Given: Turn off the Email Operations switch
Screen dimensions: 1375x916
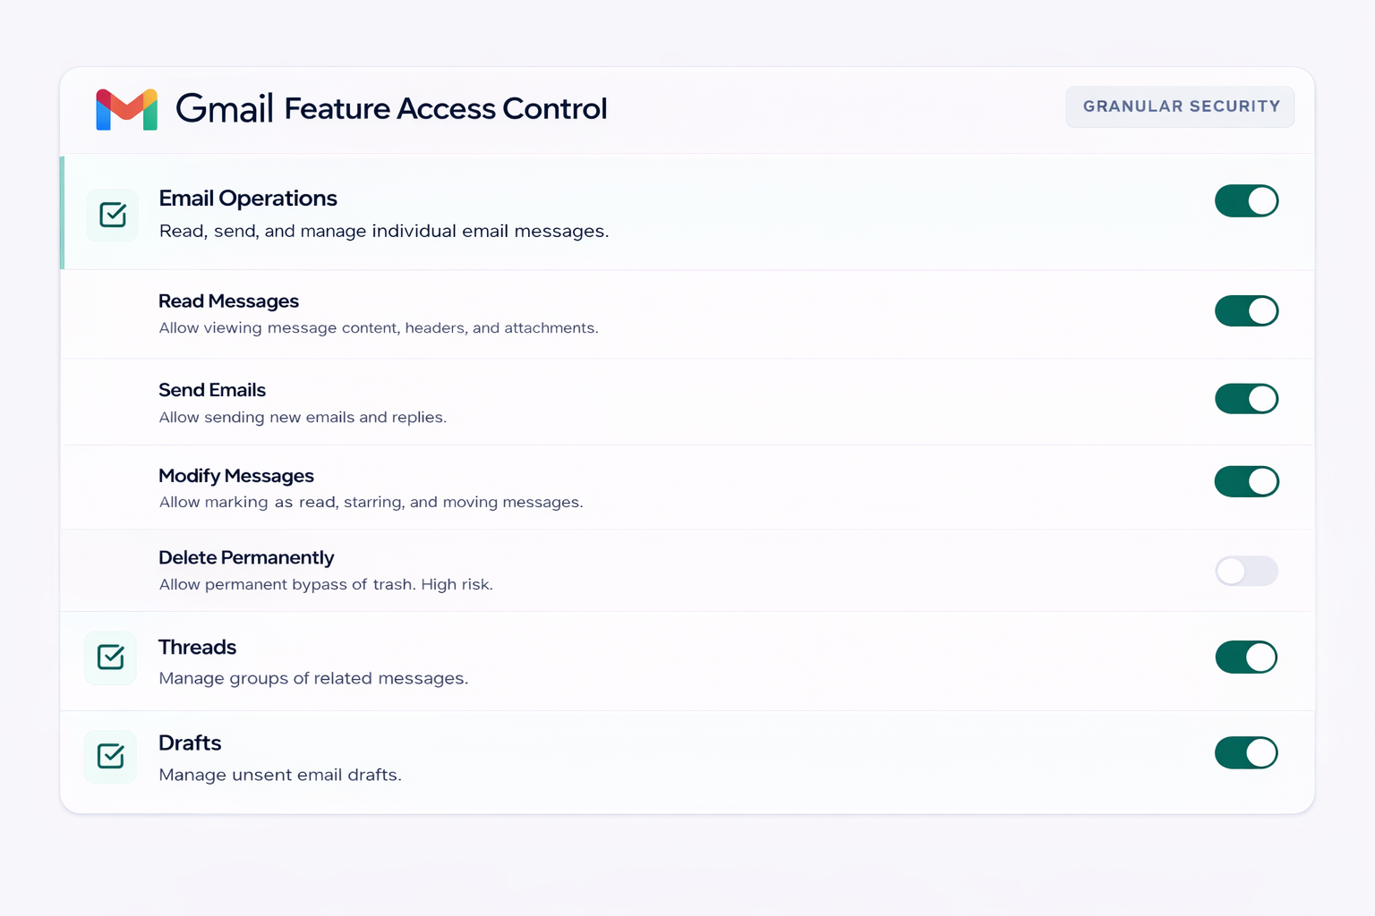Looking at the screenshot, I should pyautogui.click(x=1246, y=201).
